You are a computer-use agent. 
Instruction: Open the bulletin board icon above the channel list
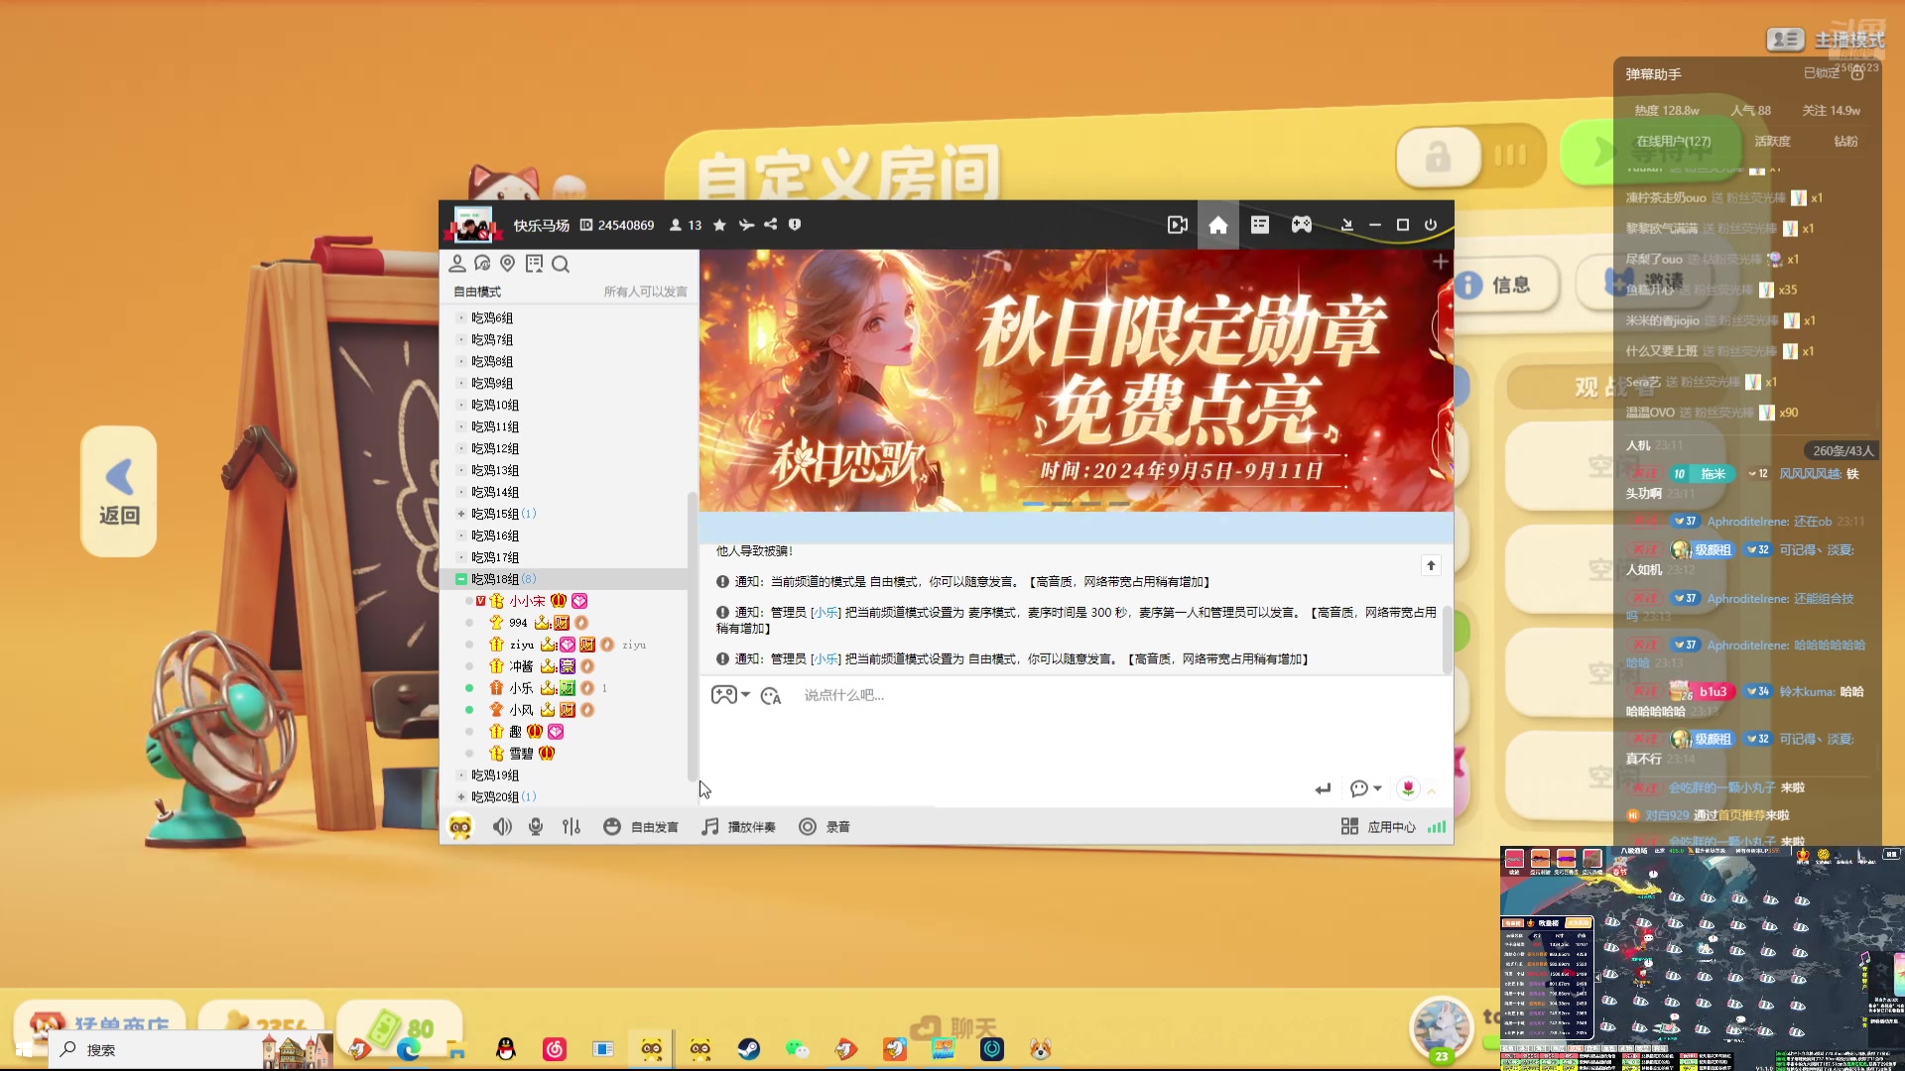pos(534,264)
